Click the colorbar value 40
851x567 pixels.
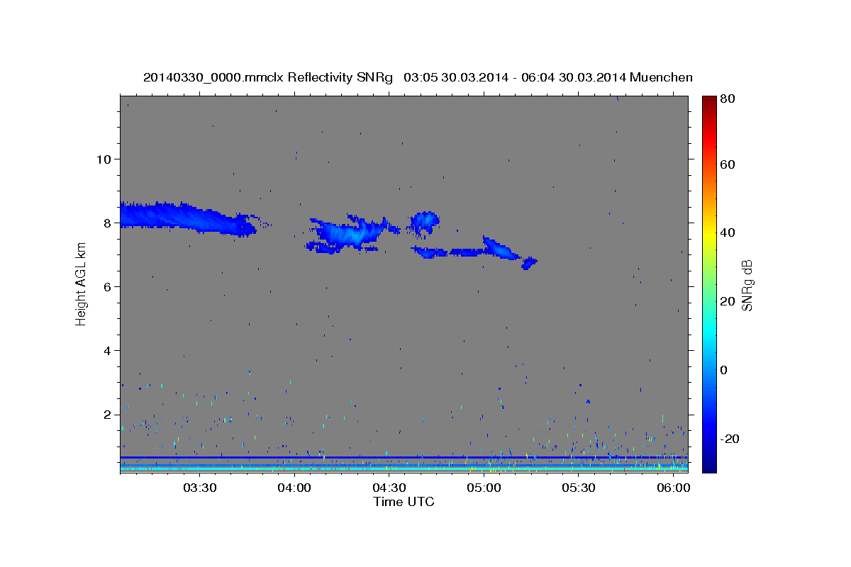pos(727,232)
